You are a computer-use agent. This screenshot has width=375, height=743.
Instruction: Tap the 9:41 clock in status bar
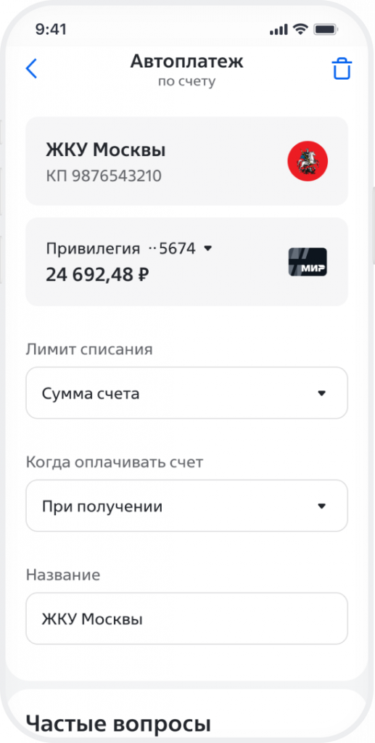point(51,29)
